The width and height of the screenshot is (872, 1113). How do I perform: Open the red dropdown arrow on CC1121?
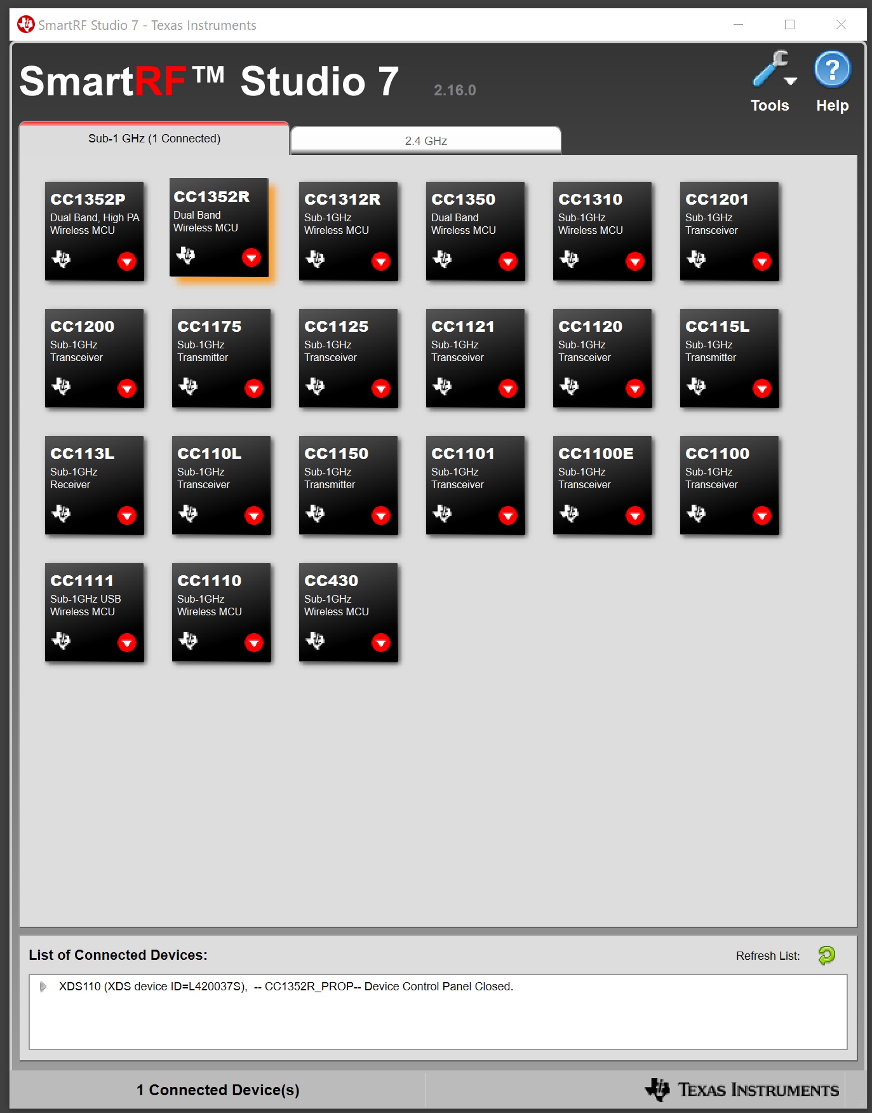(508, 388)
